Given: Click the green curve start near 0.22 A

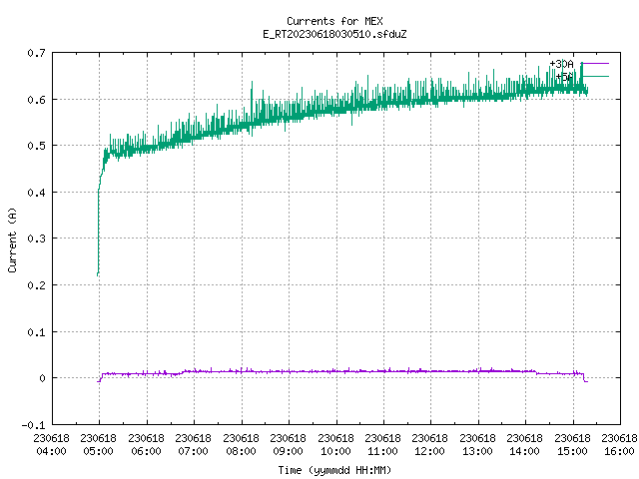Looking at the screenshot, I should [x=98, y=273].
